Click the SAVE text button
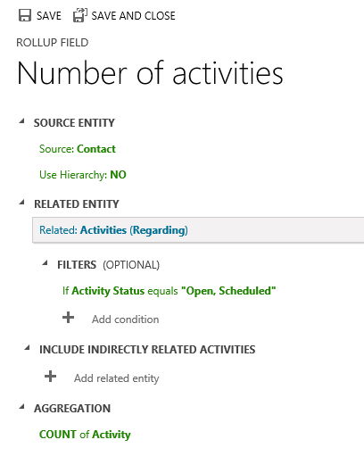 pyautogui.click(x=49, y=16)
